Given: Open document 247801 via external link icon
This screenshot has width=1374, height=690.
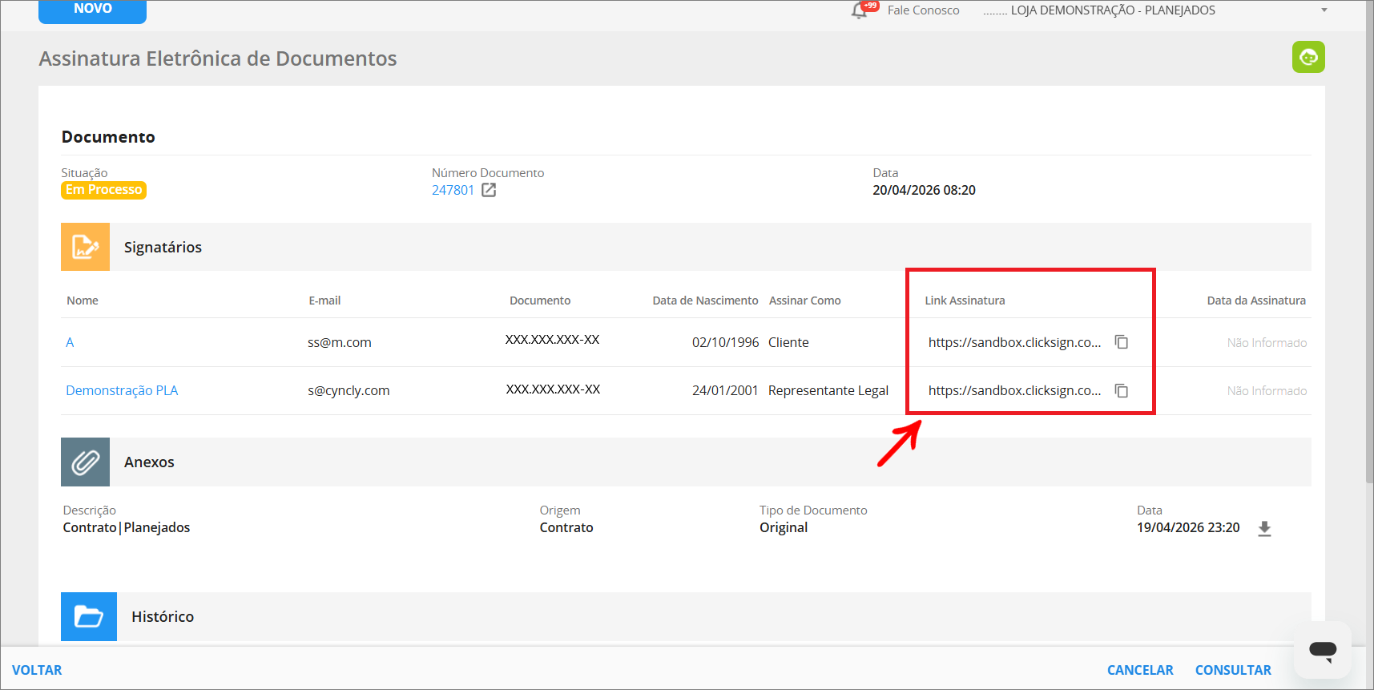Looking at the screenshot, I should 489,190.
